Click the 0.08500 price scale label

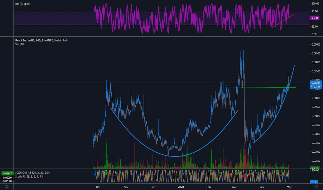point(316,54)
